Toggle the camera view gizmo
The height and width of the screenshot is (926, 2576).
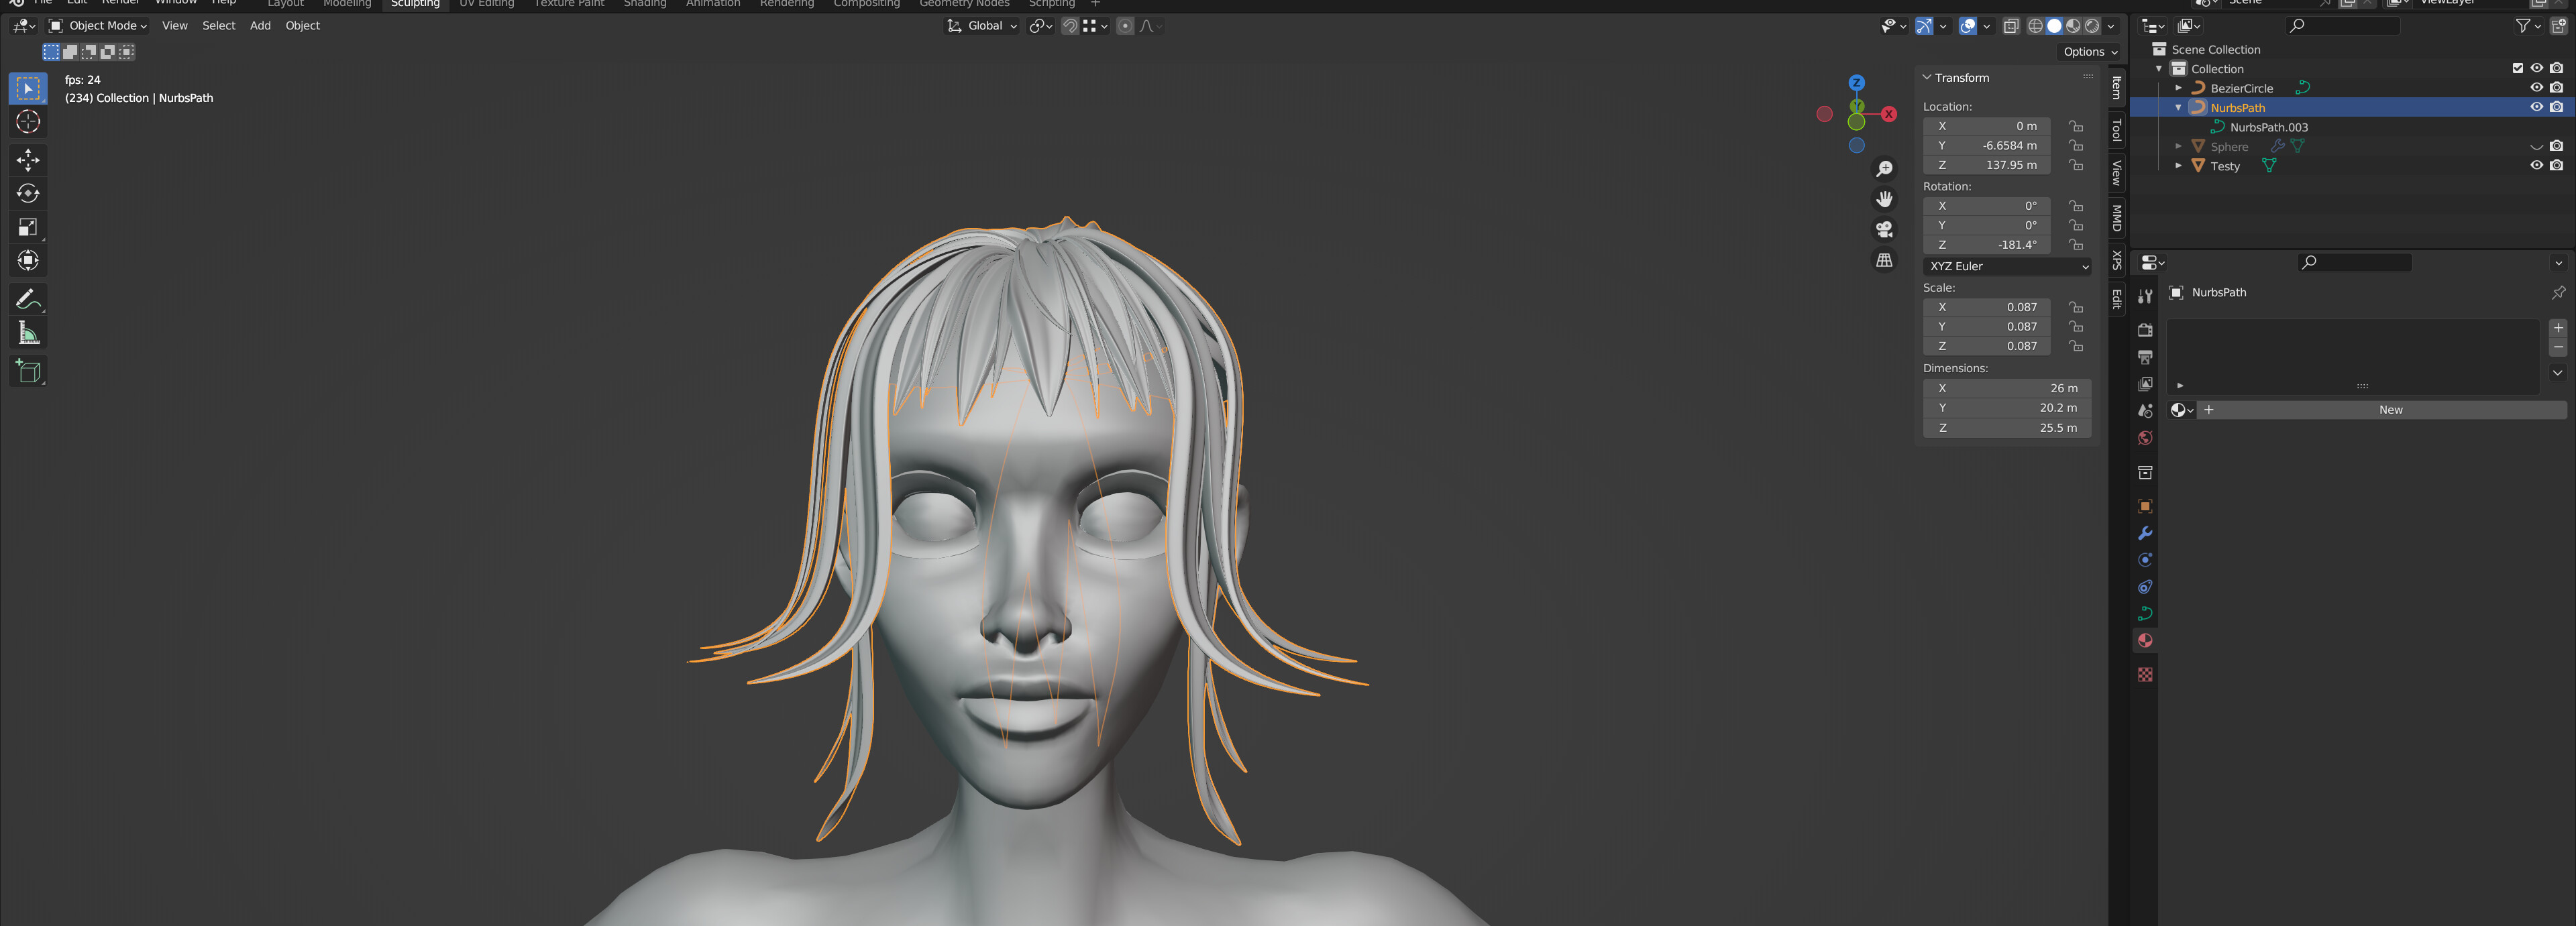click(x=1884, y=230)
